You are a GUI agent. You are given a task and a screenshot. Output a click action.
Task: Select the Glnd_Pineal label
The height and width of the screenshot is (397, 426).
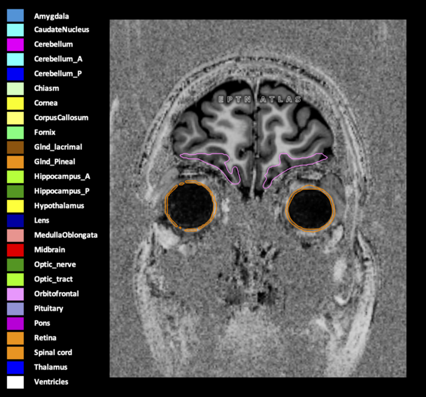click(55, 162)
